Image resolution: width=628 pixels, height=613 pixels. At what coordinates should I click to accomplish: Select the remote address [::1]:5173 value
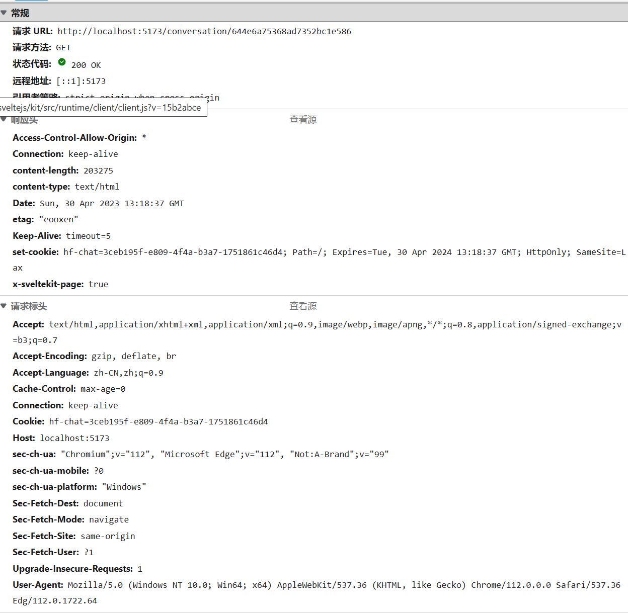point(81,81)
